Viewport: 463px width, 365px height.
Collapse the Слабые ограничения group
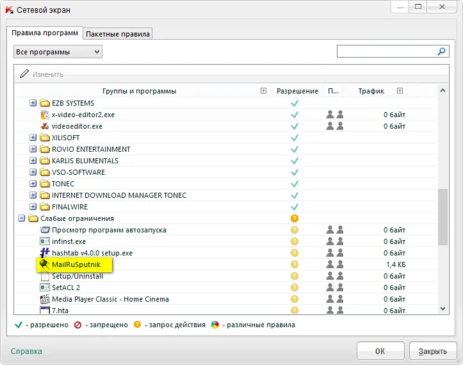click(22, 218)
